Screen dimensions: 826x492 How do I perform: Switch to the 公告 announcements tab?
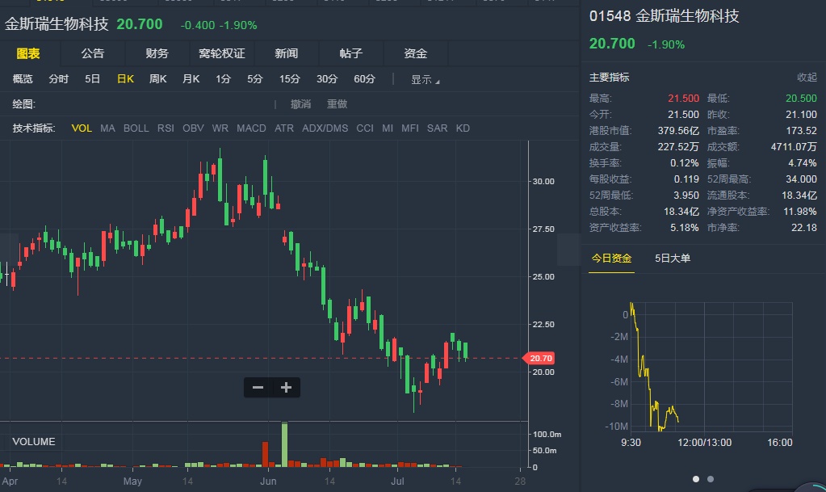coord(93,53)
